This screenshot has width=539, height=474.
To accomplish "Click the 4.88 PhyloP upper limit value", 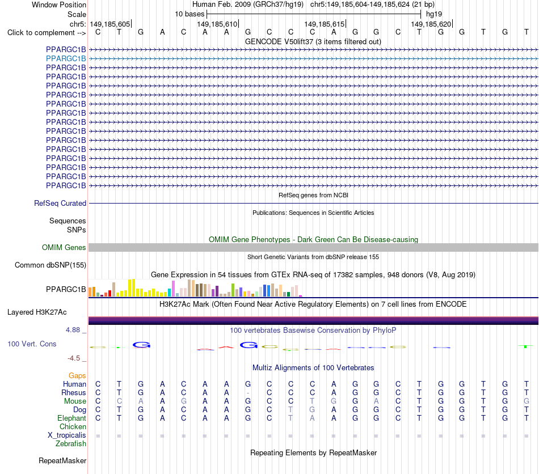I will pos(73,330).
